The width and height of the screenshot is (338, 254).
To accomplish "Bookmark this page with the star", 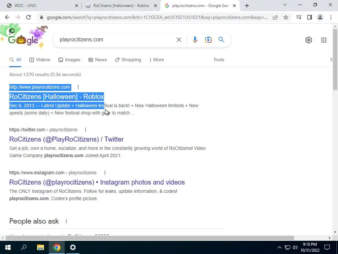I will (286, 17).
